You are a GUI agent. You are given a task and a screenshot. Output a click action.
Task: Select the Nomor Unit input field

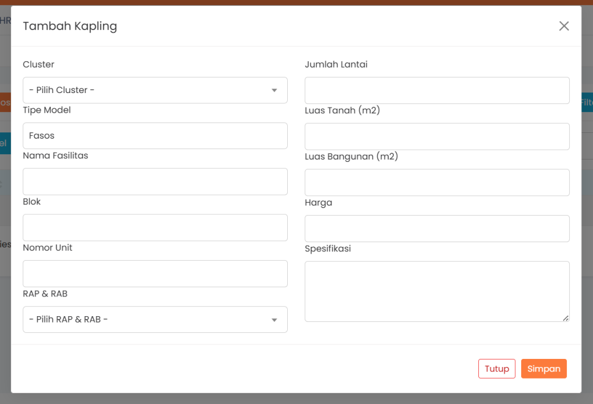155,273
